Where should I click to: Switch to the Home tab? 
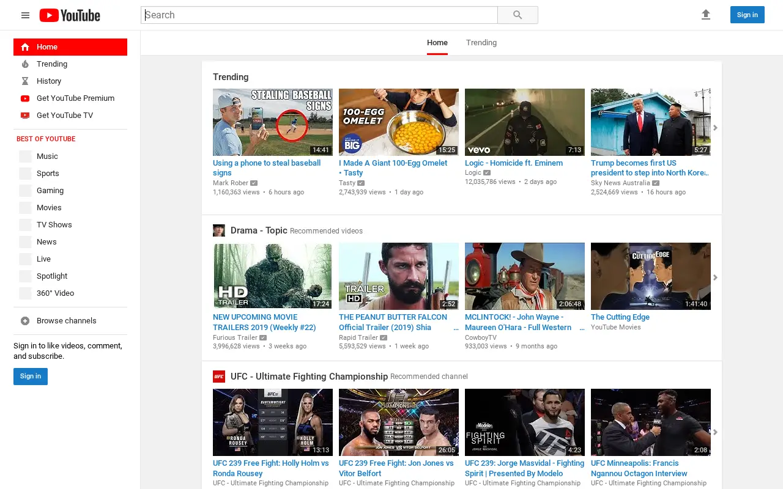[x=437, y=43]
